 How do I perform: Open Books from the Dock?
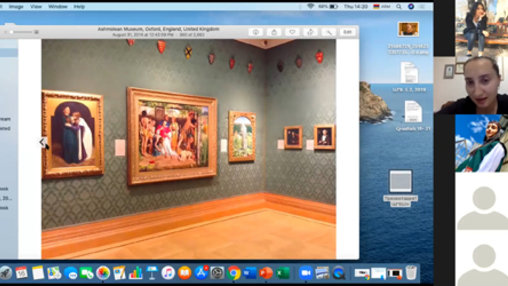coord(184,273)
